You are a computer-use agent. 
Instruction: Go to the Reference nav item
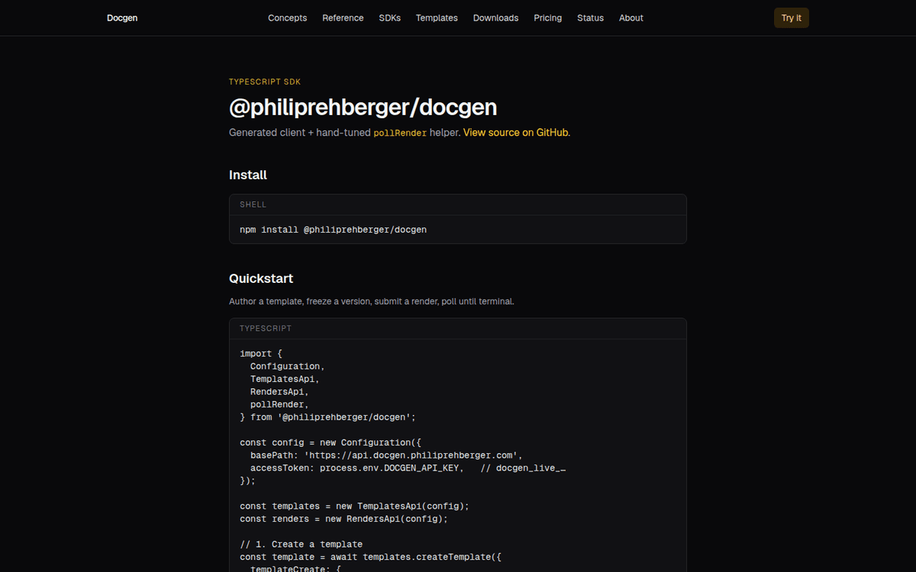coord(343,18)
